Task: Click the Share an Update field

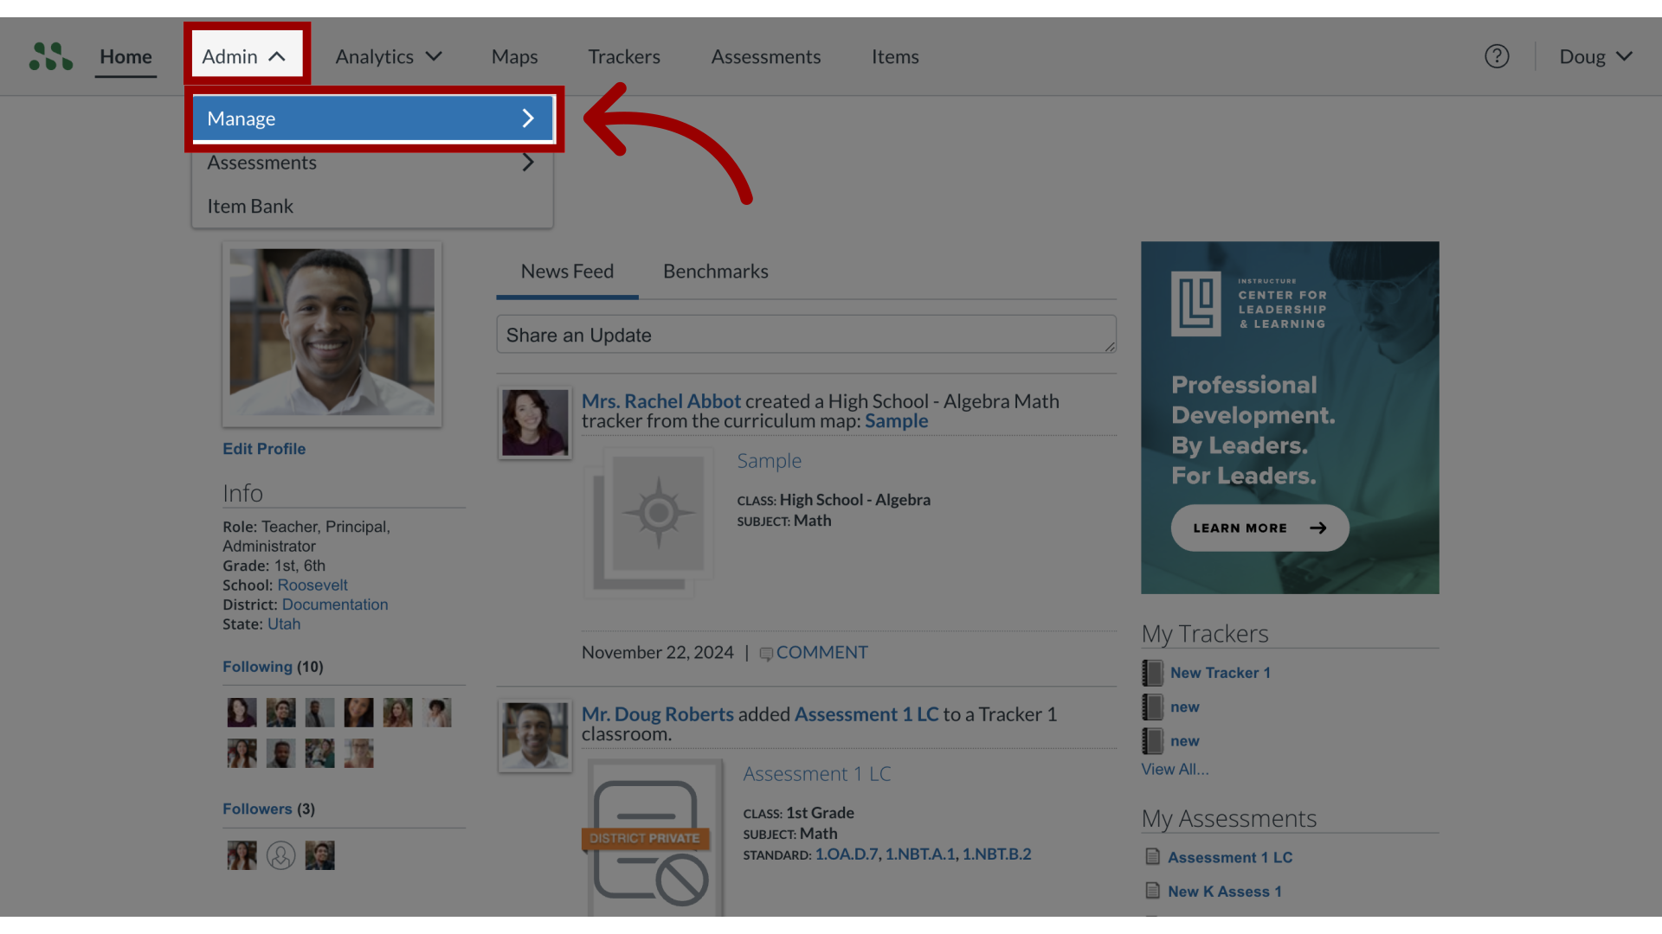Action: (806, 335)
